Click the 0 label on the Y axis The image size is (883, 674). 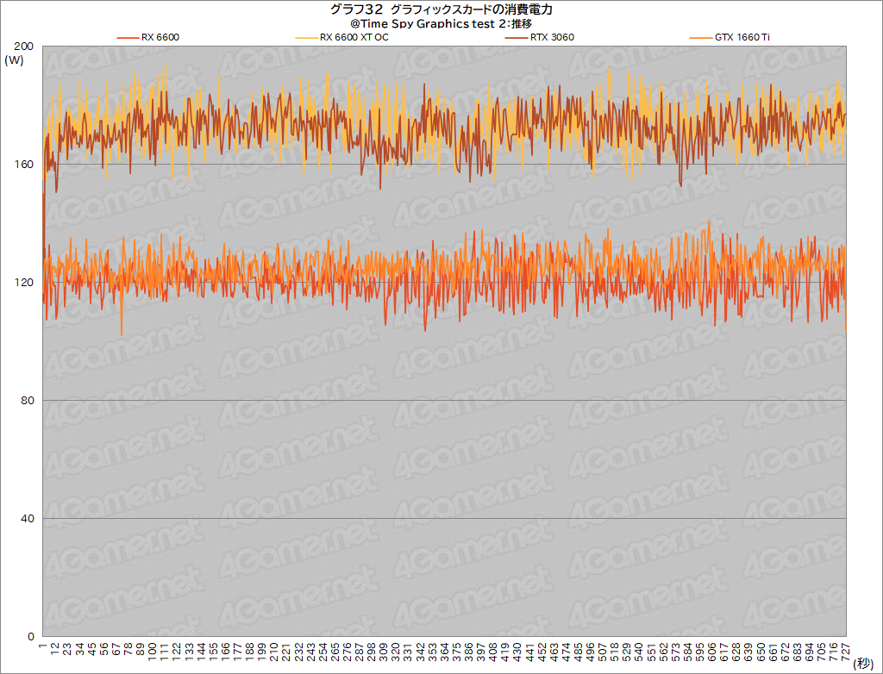click(31, 636)
